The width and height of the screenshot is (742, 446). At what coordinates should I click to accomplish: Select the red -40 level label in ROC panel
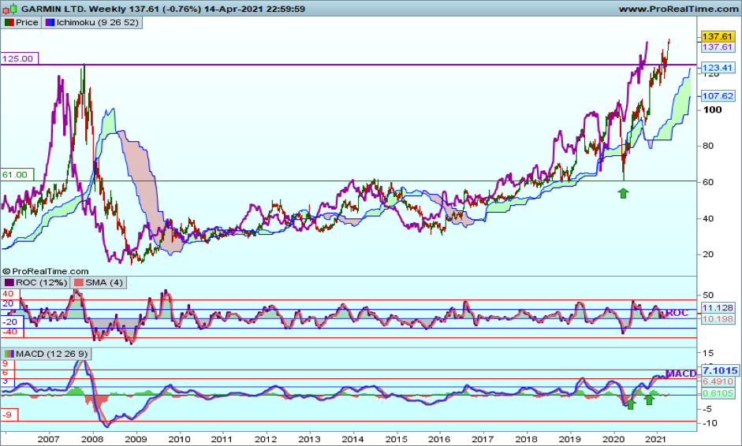click(x=10, y=332)
